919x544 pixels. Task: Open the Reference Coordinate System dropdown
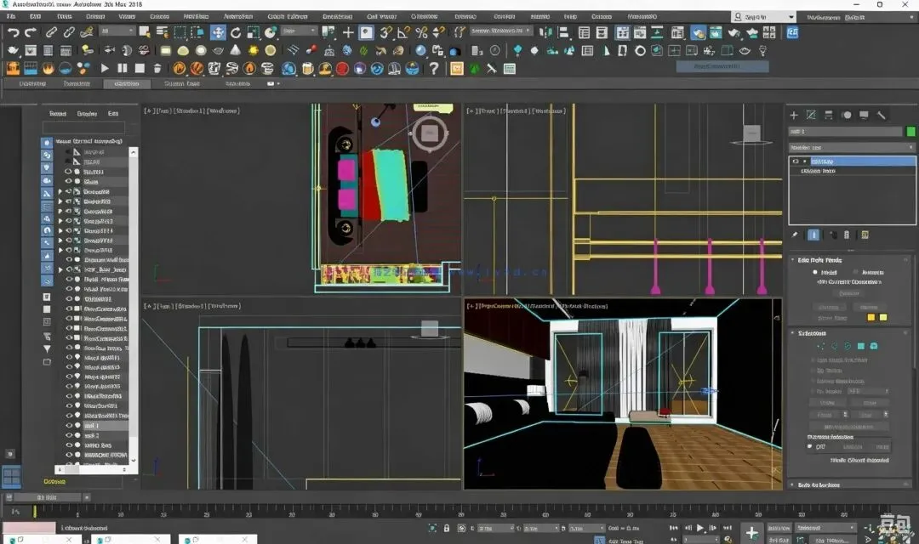[x=300, y=31]
